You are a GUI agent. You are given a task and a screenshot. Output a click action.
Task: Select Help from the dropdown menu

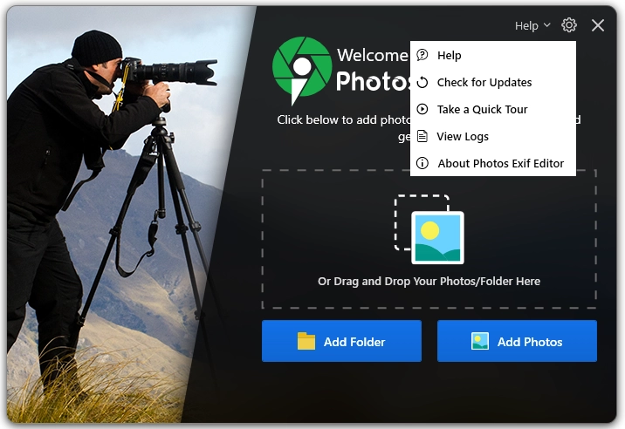pos(449,56)
